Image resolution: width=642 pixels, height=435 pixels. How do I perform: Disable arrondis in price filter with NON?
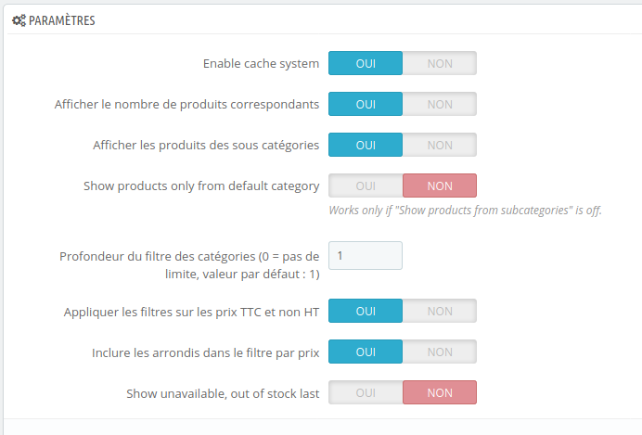[x=440, y=352]
